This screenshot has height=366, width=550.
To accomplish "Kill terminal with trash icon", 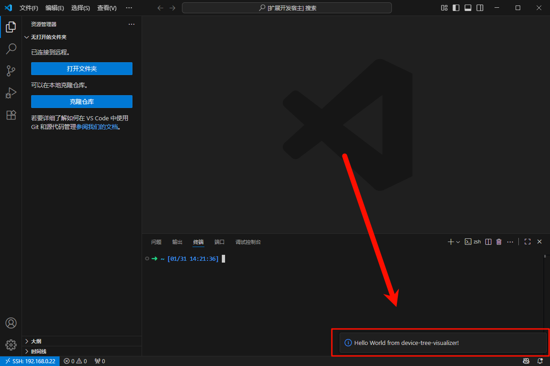I will click(499, 242).
